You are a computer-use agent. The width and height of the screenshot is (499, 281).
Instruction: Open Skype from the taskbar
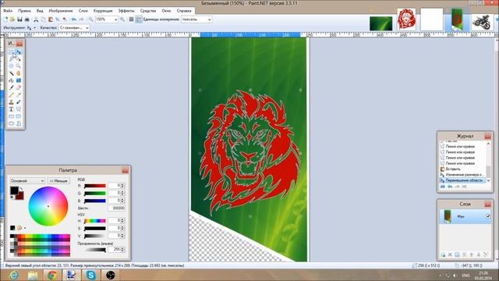pyautogui.click(x=90, y=275)
